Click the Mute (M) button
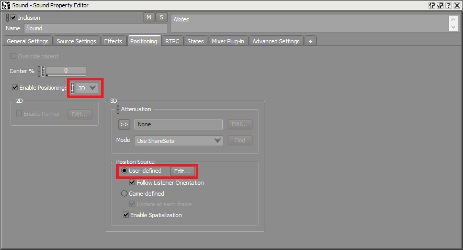Image resolution: width=463 pixels, height=250 pixels. (x=149, y=17)
